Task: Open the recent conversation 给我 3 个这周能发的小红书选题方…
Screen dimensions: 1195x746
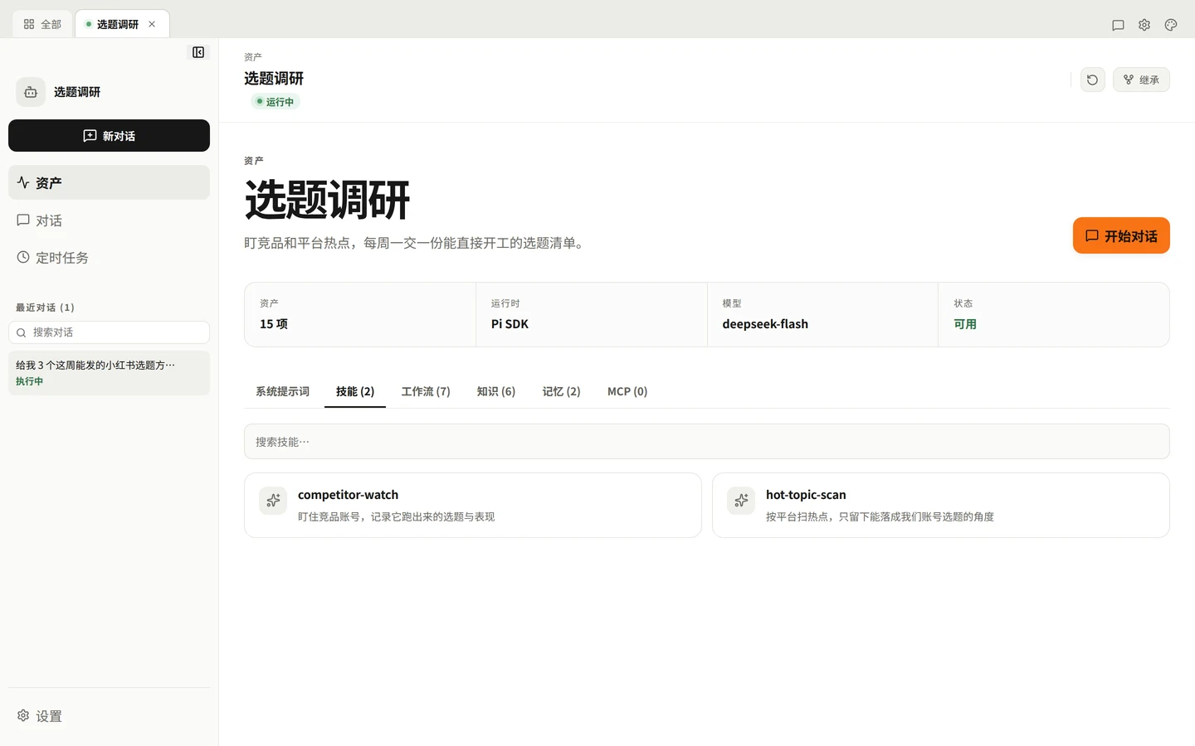Action: (x=109, y=372)
